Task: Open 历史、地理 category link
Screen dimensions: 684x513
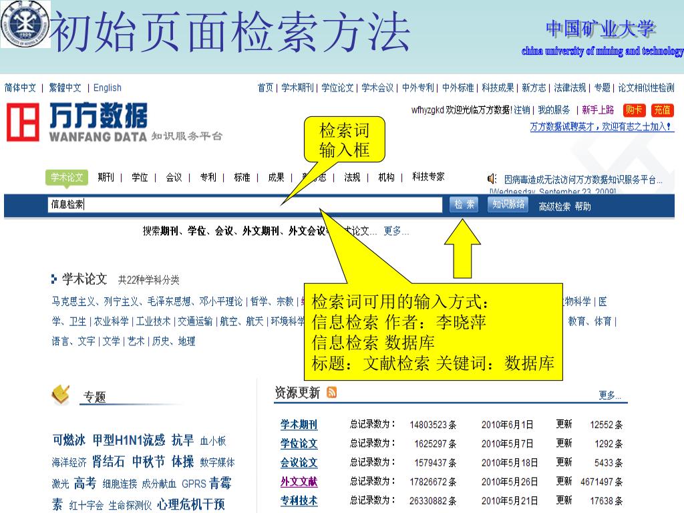Action: coord(174,341)
